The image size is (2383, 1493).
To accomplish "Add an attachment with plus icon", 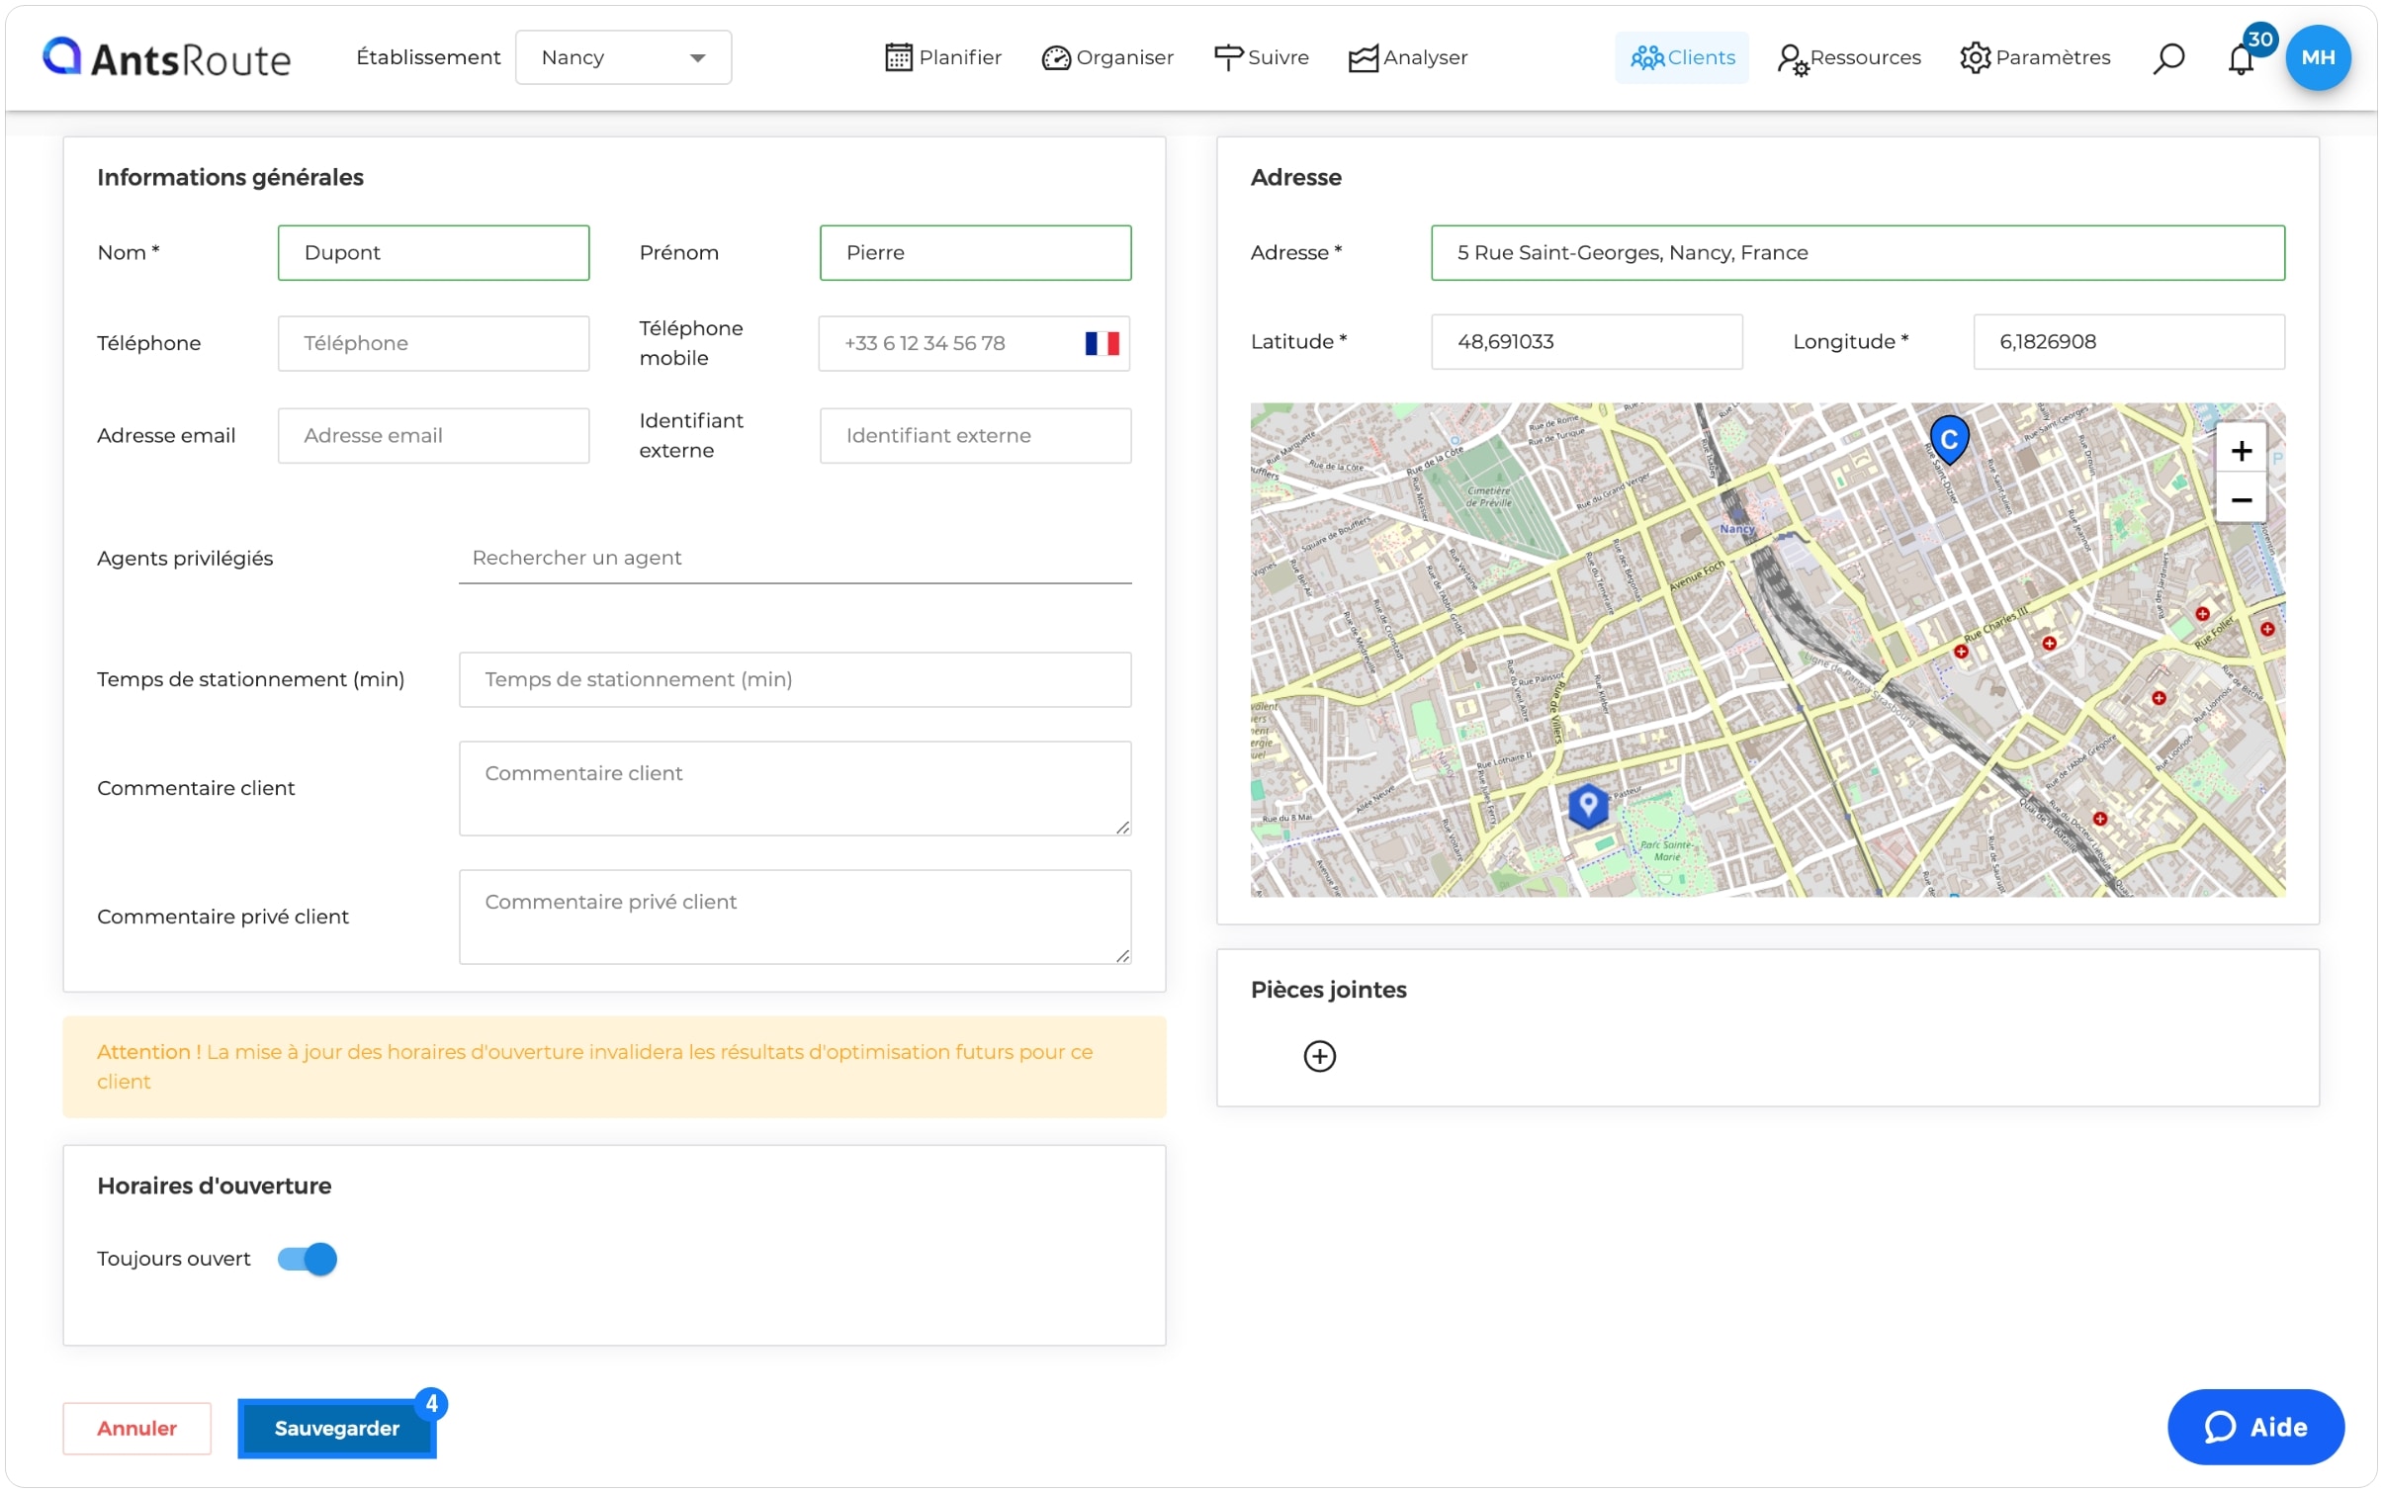I will click(x=1318, y=1056).
